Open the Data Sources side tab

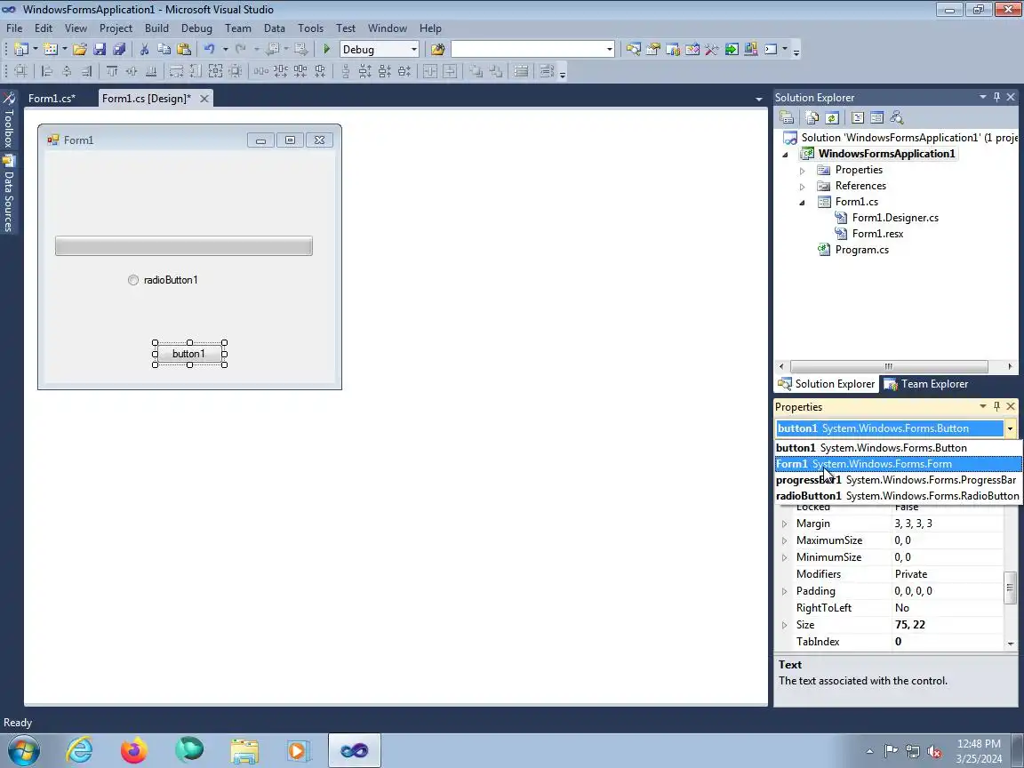pos(9,194)
